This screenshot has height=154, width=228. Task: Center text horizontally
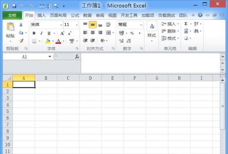click(x=93, y=32)
